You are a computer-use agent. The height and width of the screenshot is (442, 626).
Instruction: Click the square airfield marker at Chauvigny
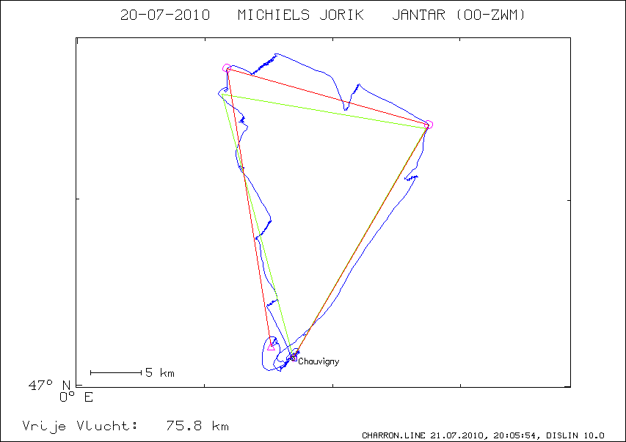294,357
